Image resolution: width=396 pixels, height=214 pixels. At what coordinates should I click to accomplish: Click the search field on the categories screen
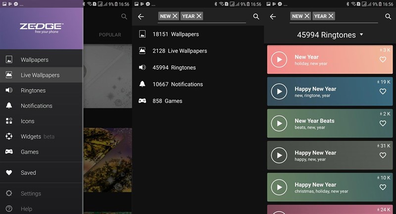tap(202, 17)
